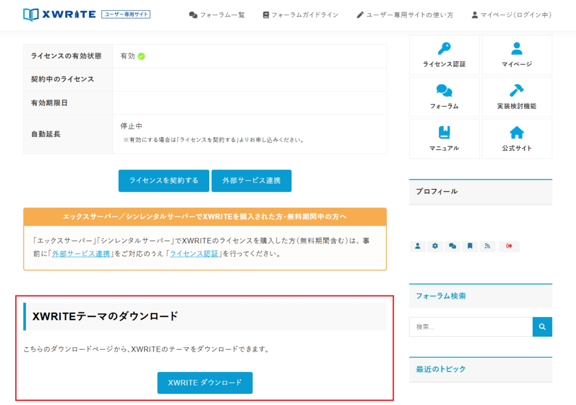The width and height of the screenshot is (576, 405).
Task: Open the フォーラム speech bubble tile
Action: (444, 97)
